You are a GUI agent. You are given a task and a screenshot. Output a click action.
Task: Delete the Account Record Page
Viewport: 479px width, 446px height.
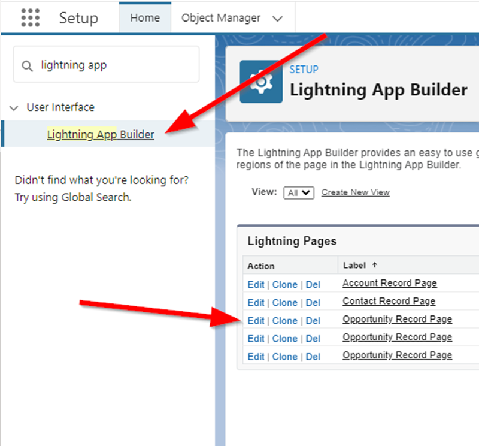313,285
